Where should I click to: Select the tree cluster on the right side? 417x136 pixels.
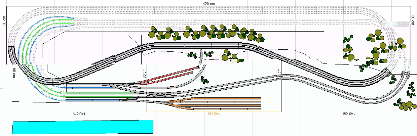tap(377, 47)
